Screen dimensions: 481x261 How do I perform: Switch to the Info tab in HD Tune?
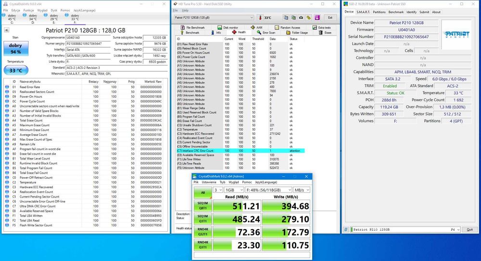216,32
